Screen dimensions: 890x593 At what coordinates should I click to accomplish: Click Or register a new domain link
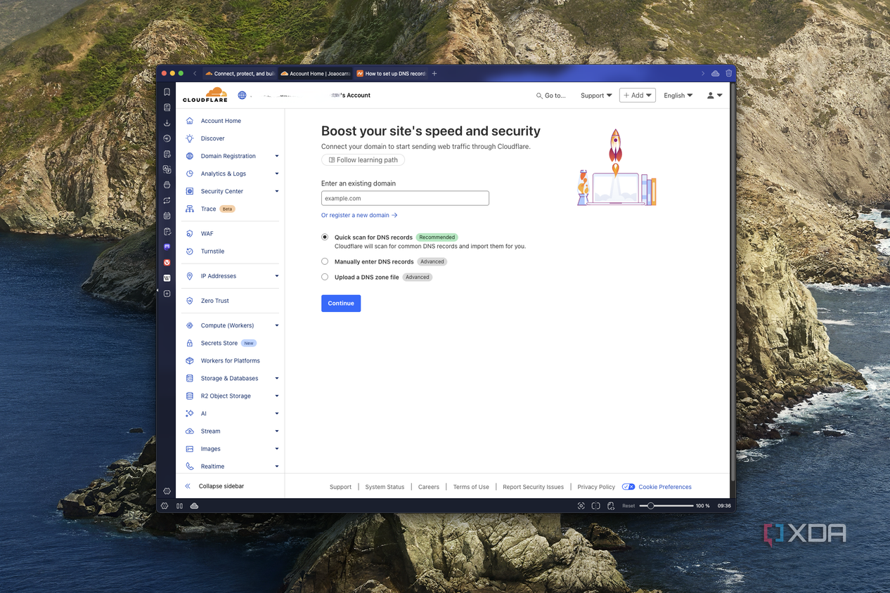point(359,215)
